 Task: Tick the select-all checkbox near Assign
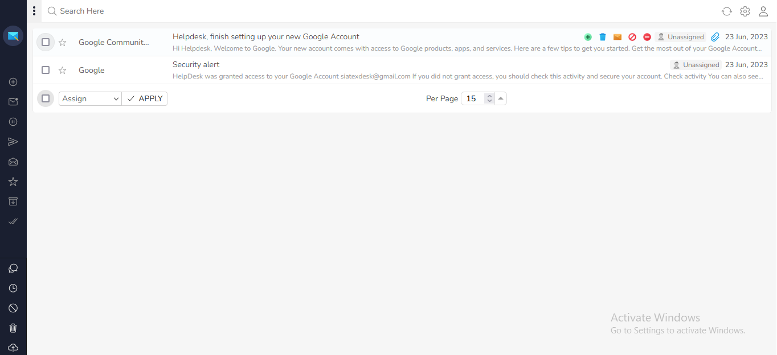(x=45, y=98)
